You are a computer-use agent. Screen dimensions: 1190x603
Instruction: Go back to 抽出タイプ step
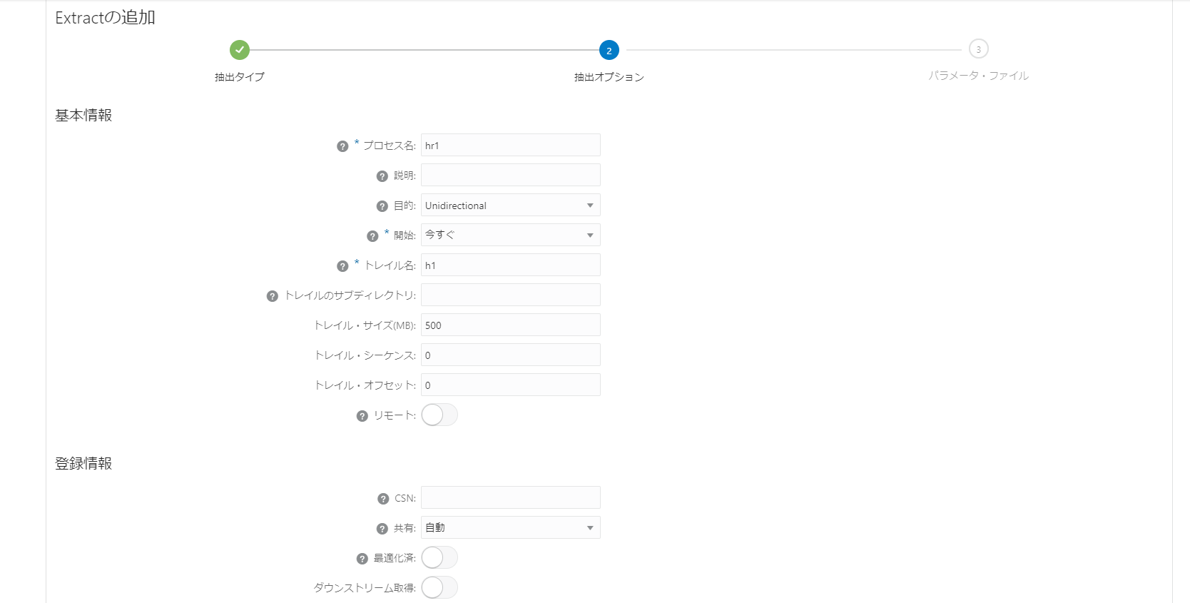pos(240,50)
